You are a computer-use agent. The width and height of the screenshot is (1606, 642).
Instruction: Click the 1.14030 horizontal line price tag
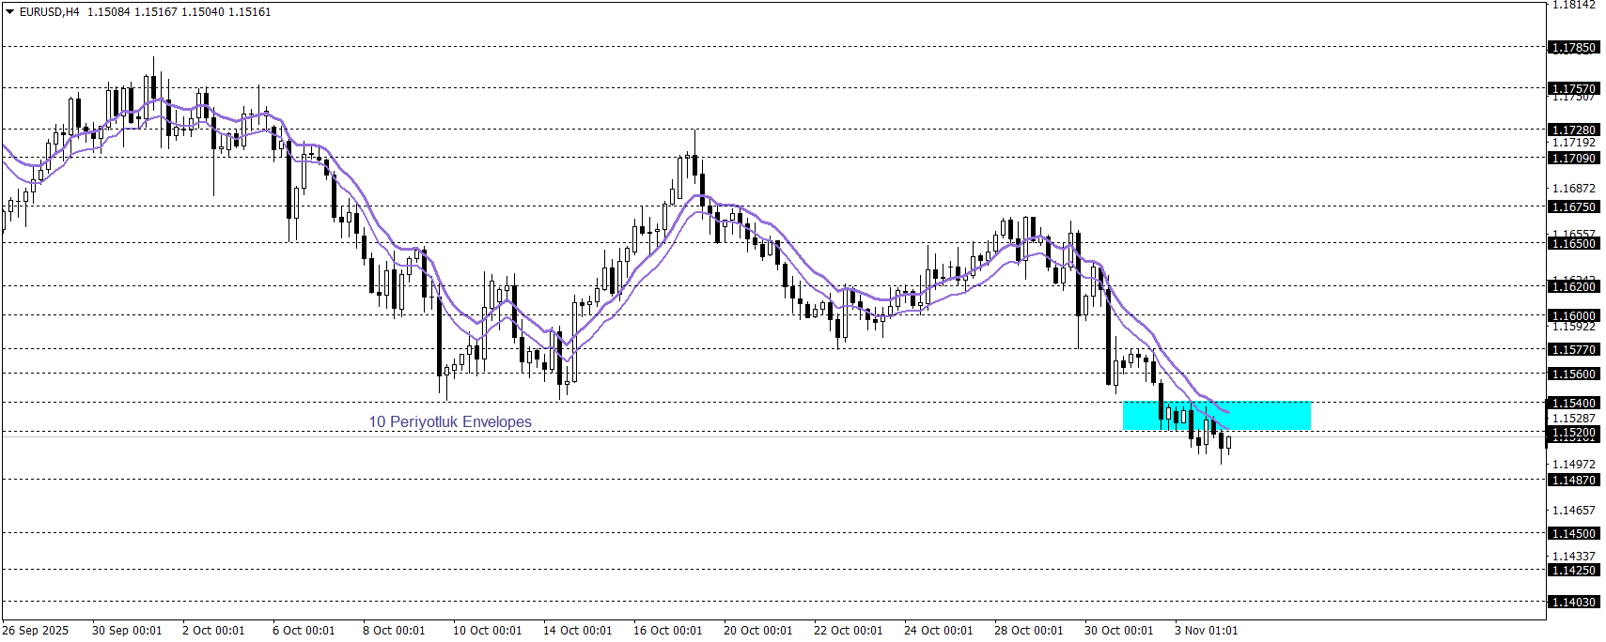pos(1573,602)
